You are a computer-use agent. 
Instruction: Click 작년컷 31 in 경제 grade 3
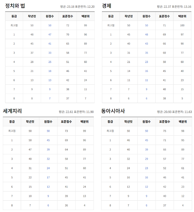[129, 53]
